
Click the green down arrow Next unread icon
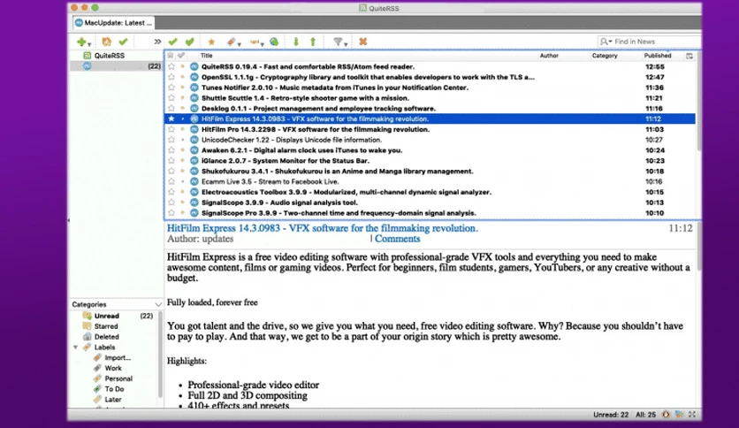[296, 42]
